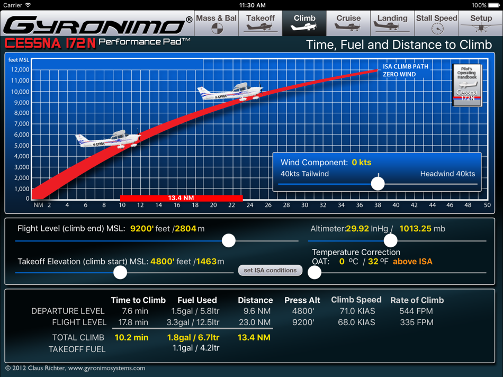This screenshot has width=503, height=377.
Task: Tap the above ISA label
Action: coord(412,261)
